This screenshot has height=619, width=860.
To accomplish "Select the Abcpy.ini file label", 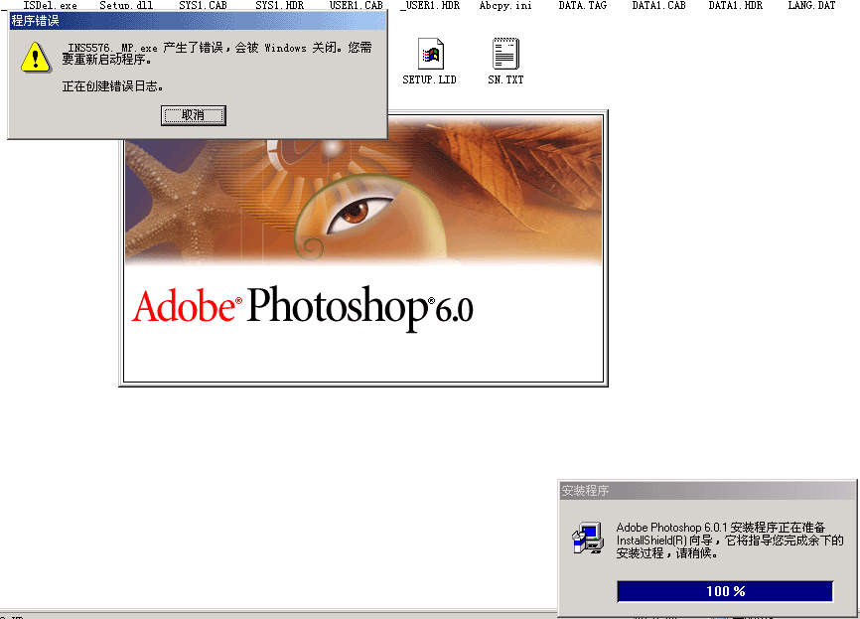I will (x=505, y=6).
